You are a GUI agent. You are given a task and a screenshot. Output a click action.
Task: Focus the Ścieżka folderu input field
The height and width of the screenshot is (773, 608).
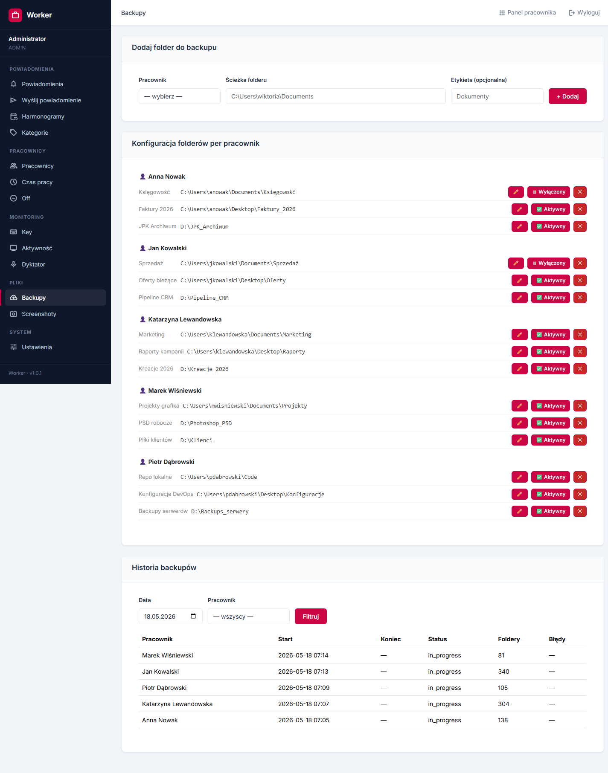(x=336, y=96)
